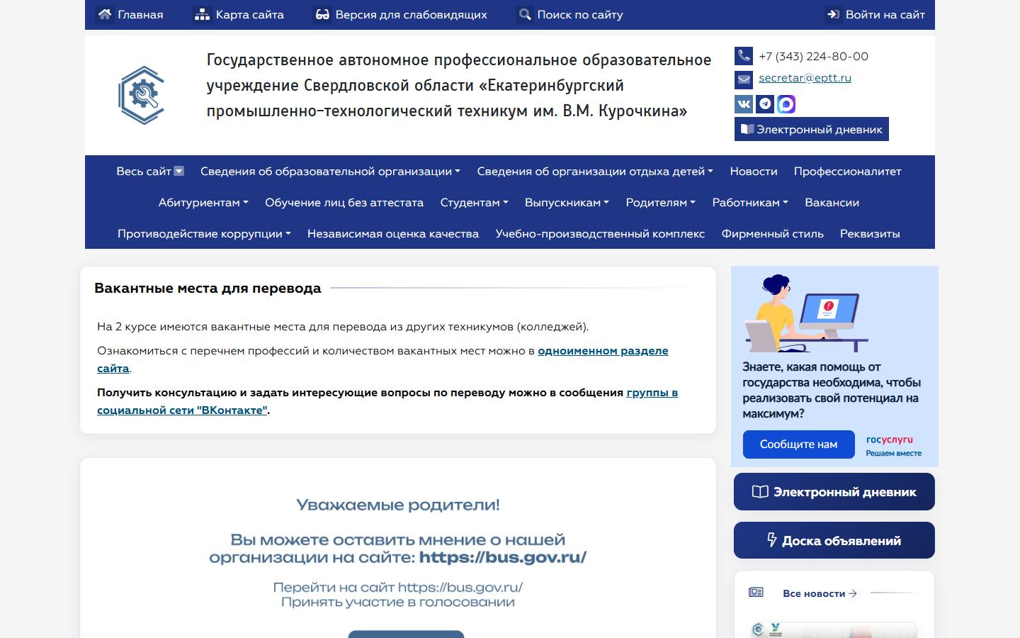Click the Сообщите нам button

tap(798, 444)
